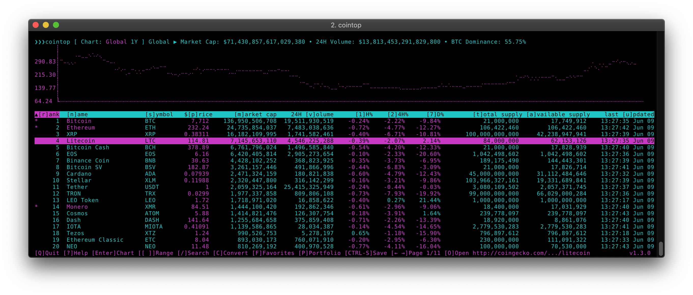
Task: Select the Tezos row name
Action: point(75,233)
